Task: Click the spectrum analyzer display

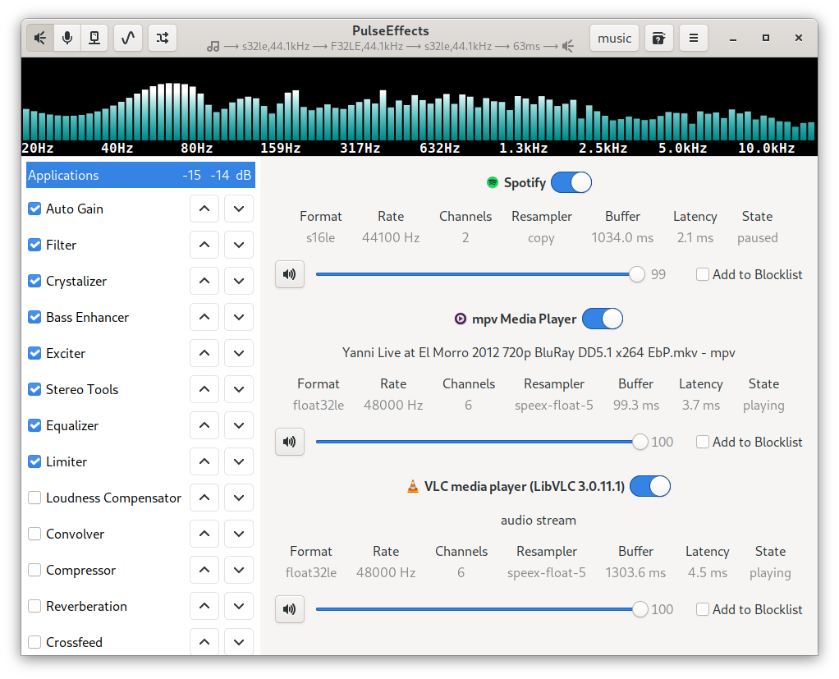Action: click(419, 107)
